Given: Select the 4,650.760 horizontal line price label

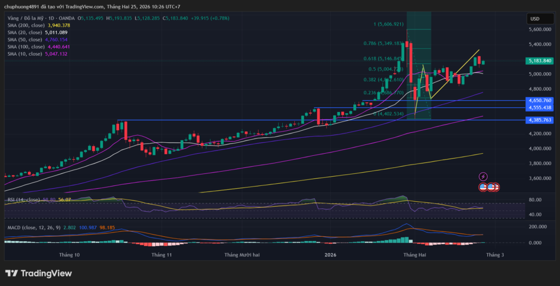Looking at the screenshot, I should 540,101.
